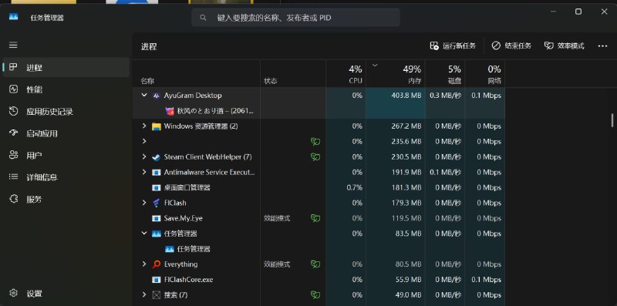Image resolution: width=617 pixels, height=306 pixels.
Task: Open the 服务 (Services) tab
Action: coord(66,200)
